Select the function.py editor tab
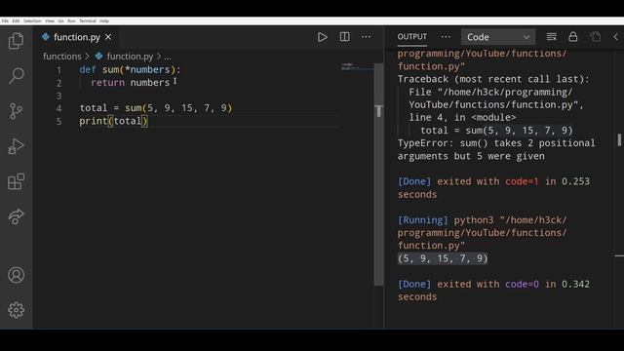The height and width of the screenshot is (351, 624). tap(77, 37)
